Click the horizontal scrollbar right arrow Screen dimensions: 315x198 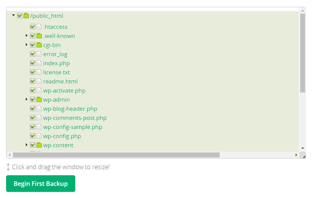click(x=296, y=155)
